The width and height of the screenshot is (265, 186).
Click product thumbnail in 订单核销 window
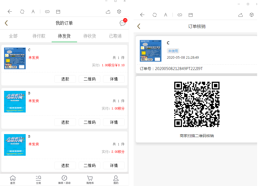(x=151, y=51)
